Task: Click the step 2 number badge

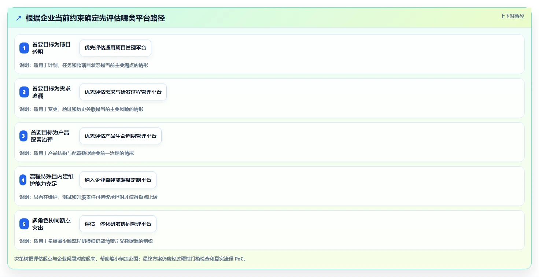Action: [24, 92]
